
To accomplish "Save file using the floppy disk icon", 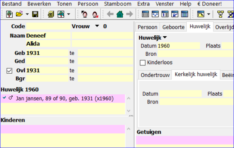I will [35, 14].
